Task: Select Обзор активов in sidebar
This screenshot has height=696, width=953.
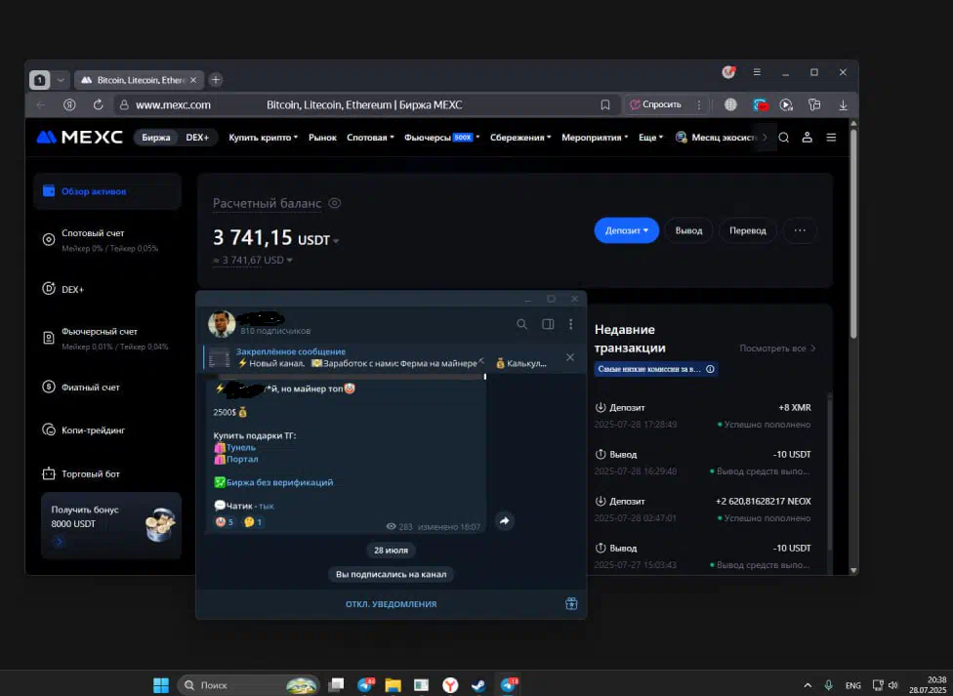Action: pos(107,191)
